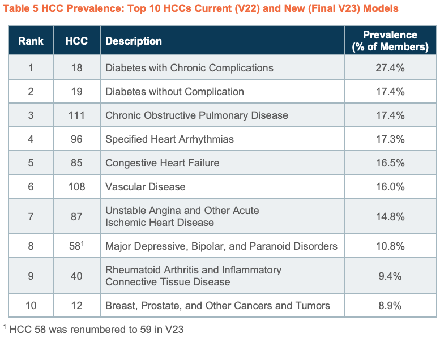Viewport: 440px width, 338px height.
Task: Click the table title heading text
Action: click(x=200, y=8)
